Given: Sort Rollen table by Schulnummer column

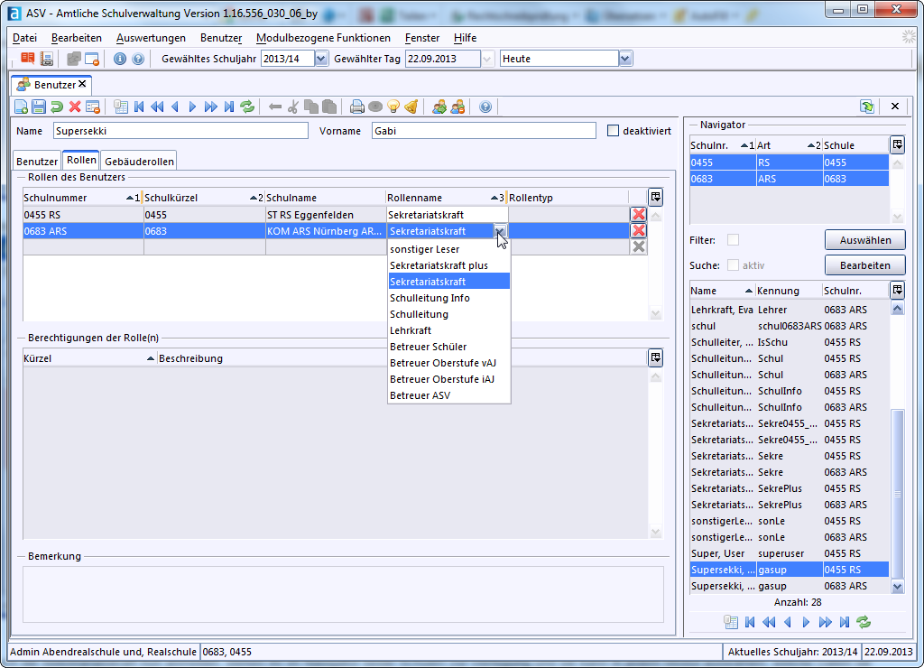Looking at the screenshot, I should pos(81,198).
